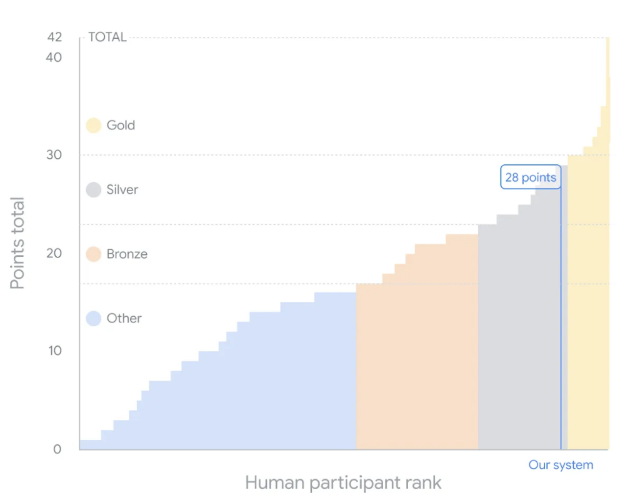Image resolution: width=625 pixels, height=503 pixels.
Task: Click the Bronze legend color circle
Action: (93, 254)
